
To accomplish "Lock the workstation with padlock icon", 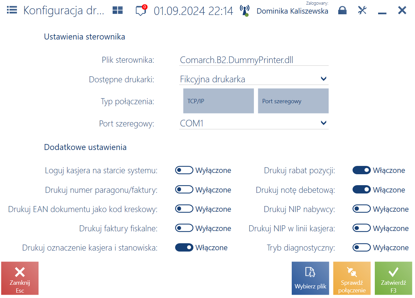I will [342, 10].
